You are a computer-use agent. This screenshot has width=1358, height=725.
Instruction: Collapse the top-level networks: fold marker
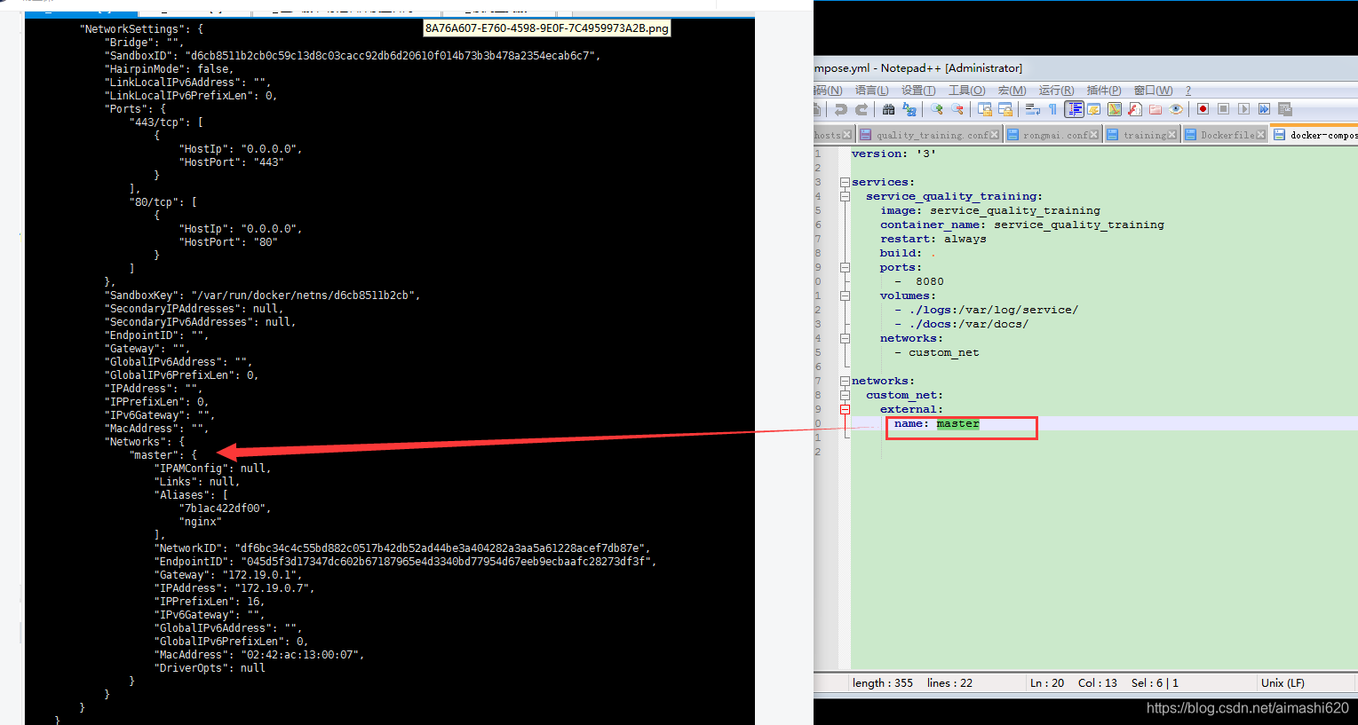(x=845, y=381)
